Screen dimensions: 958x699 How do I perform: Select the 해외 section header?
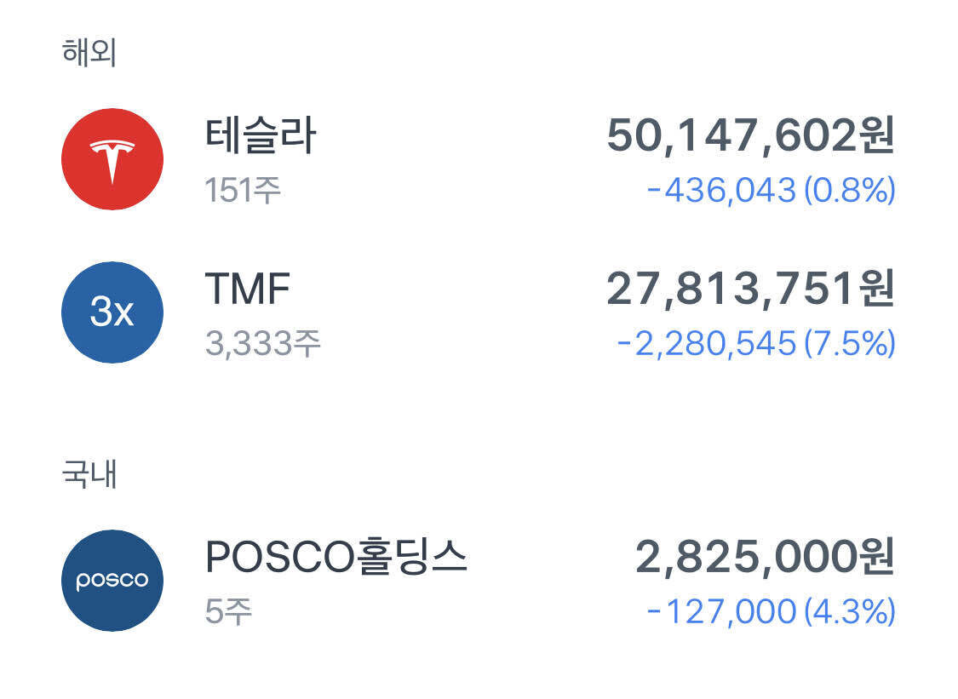tap(89, 53)
